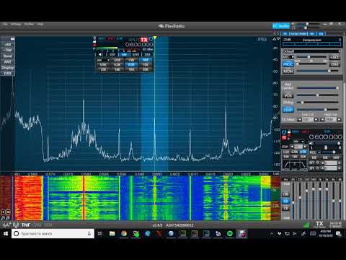The width and height of the screenshot is (346, 260).
Task: Adjust the VOX level slider
Action: [318, 95]
